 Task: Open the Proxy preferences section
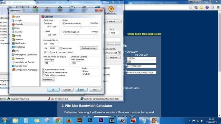click(x=18, y=28)
